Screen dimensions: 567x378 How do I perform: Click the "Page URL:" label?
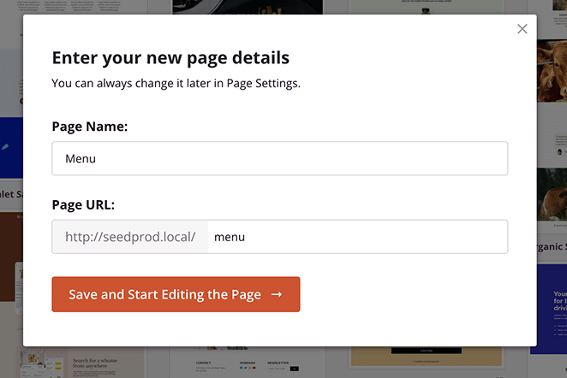(x=83, y=205)
